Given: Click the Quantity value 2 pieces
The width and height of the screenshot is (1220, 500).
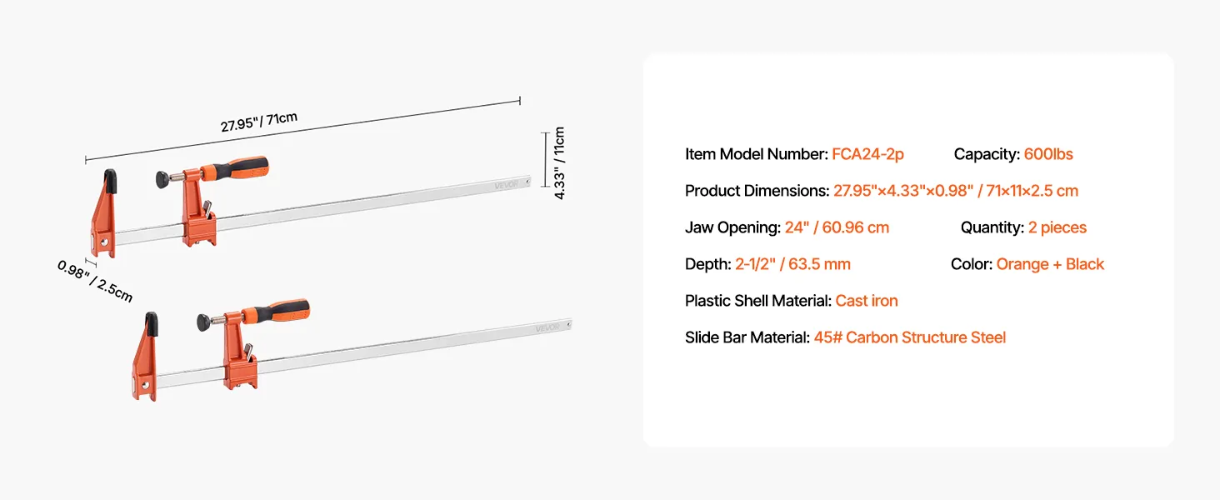Looking at the screenshot, I should 1057,227.
